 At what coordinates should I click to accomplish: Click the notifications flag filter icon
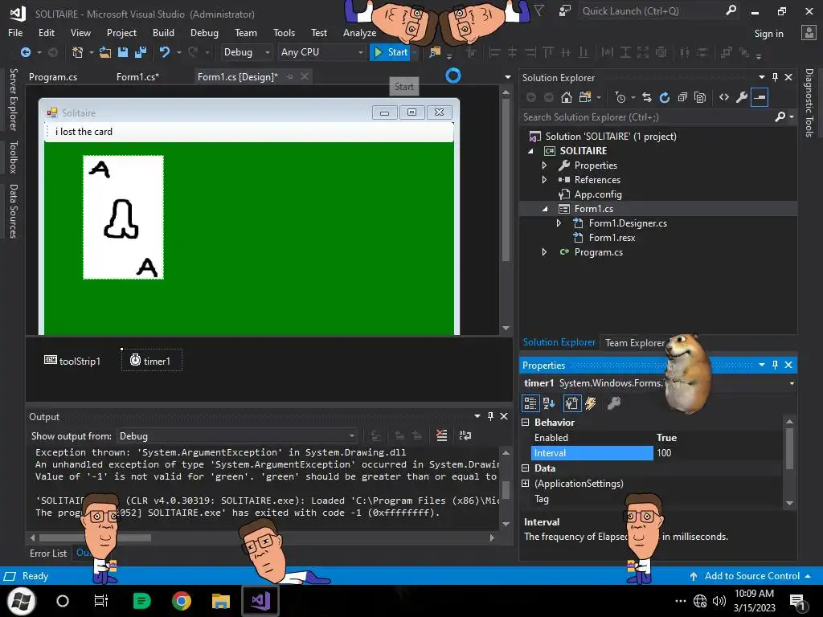[539, 10]
